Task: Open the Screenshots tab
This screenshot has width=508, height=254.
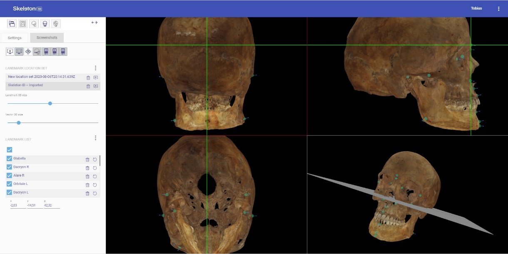Action: (47, 37)
